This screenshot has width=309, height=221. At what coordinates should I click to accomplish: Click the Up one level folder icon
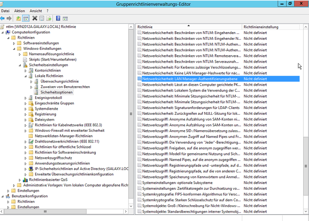[x=18, y=18]
